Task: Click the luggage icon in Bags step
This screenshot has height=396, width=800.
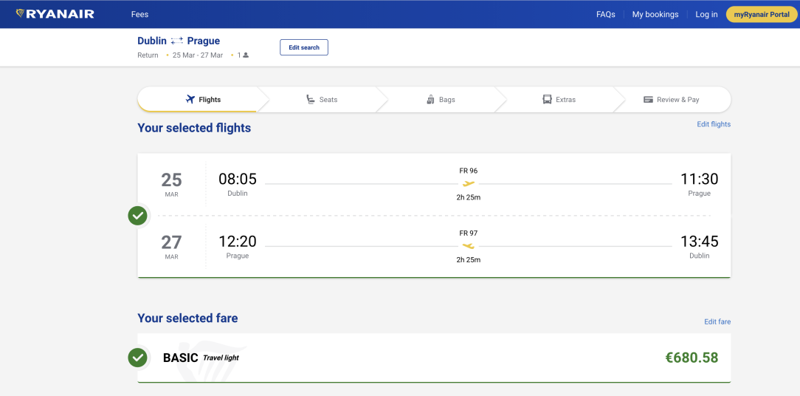Action: [x=430, y=100]
